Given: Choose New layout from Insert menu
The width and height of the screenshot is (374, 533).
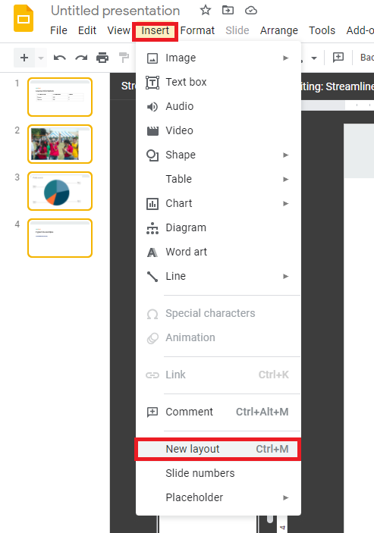Looking at the screenshot, I should [x=218, y=449].
